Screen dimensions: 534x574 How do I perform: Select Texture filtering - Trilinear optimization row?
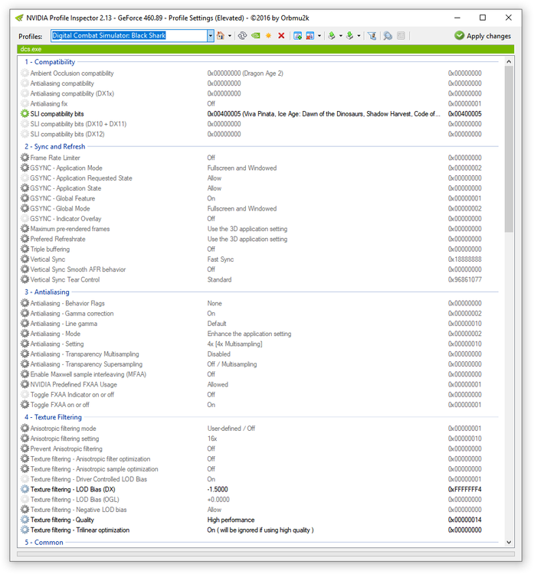[x=259, y=530]
